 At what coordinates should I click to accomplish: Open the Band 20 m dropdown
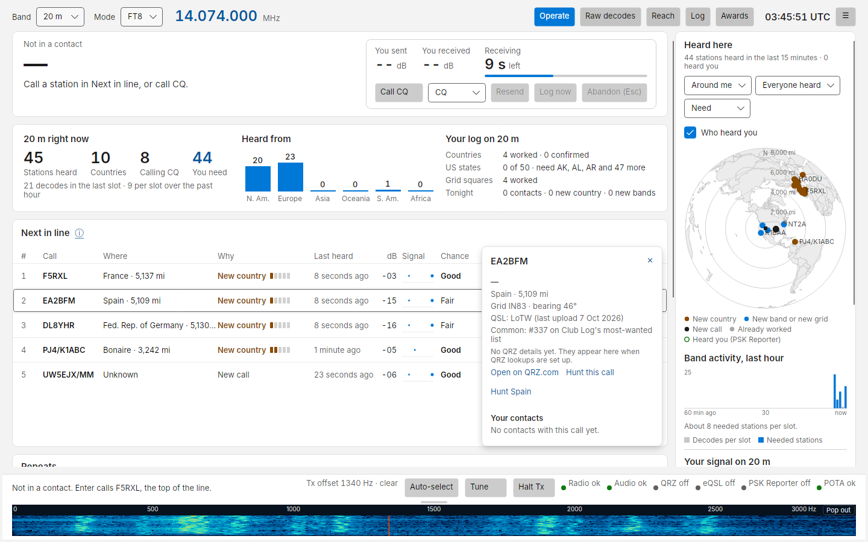pyautogui.click(x=60, y=17)
